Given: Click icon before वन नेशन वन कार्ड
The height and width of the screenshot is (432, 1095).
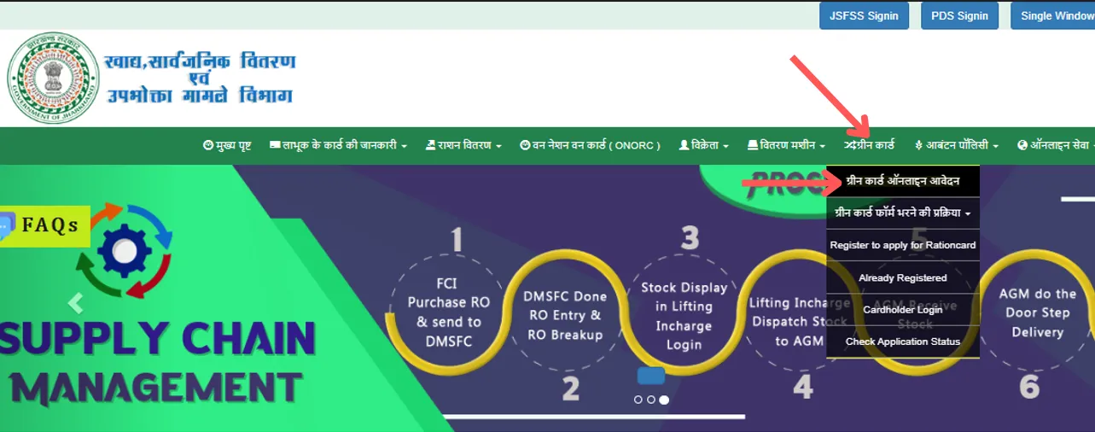Looking at the screenshot, I should coord(524,145).
